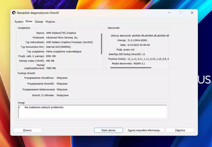Click Włączone next to Przyspieszenie Direct3D
Image resolution: width=212 pixels, height=147 pixels.
coord(62,84)
